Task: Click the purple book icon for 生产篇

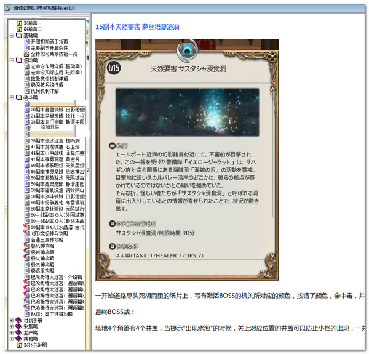Action: tap(18, 332)
